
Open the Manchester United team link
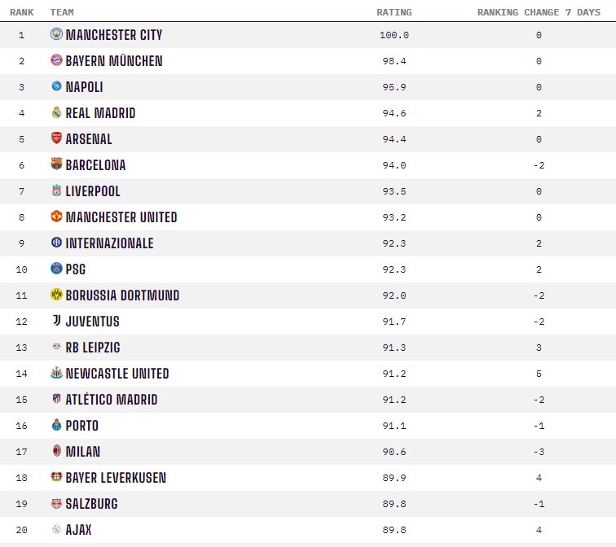pyautogui.click(x=121, y=217)
